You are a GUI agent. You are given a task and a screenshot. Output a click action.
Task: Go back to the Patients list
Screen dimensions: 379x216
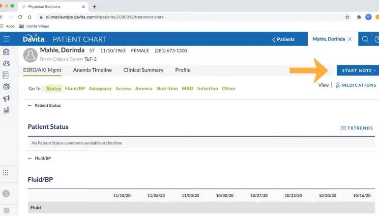[283, 39]
